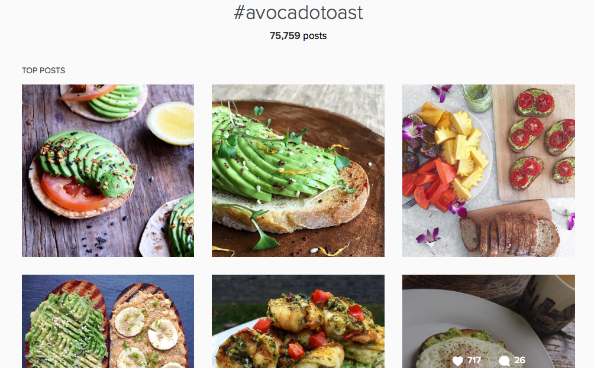Open the fried egg avocado toast post

[x=489, y=321]
